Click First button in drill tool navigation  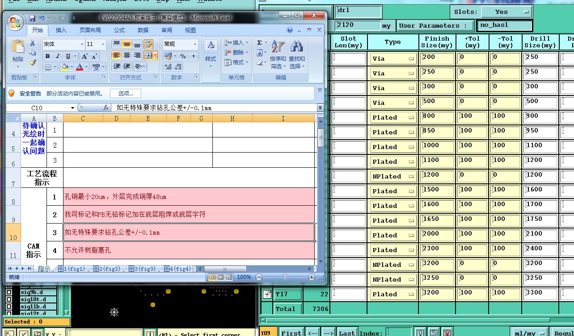(291, 333)
